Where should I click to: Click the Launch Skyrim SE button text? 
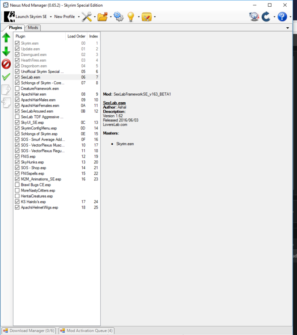pos(31,17)
